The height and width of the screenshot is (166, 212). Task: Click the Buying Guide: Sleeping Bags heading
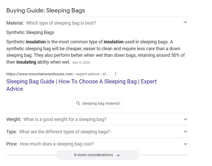(x=46, y=11)
